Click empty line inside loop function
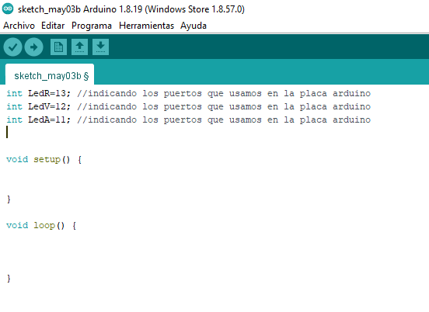The height and width of the screenshot is (312, 429). 214,251
